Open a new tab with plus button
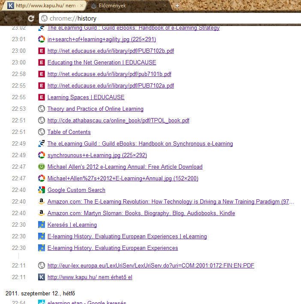This screenshot has height=304, width=301. pos(177,6)
